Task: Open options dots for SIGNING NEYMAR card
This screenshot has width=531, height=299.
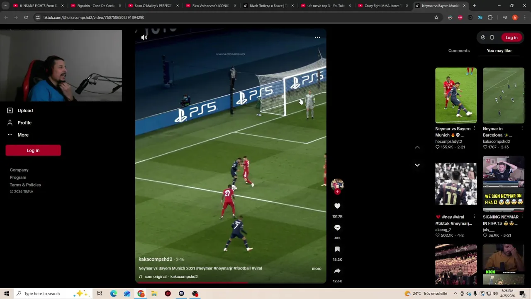Action: (522, 217)
